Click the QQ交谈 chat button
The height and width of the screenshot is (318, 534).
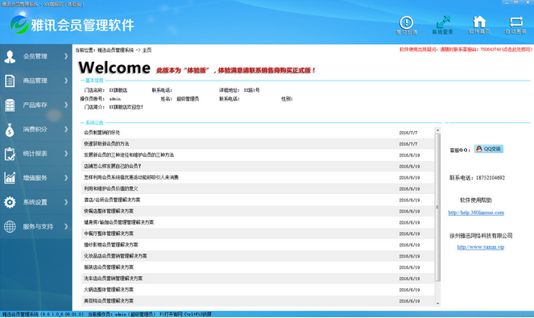click(x=489, y=149)
